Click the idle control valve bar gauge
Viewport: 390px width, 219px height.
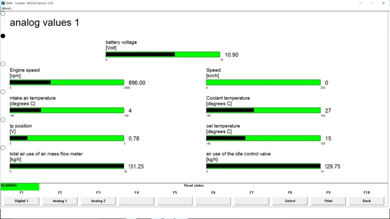tap(263, 166)
